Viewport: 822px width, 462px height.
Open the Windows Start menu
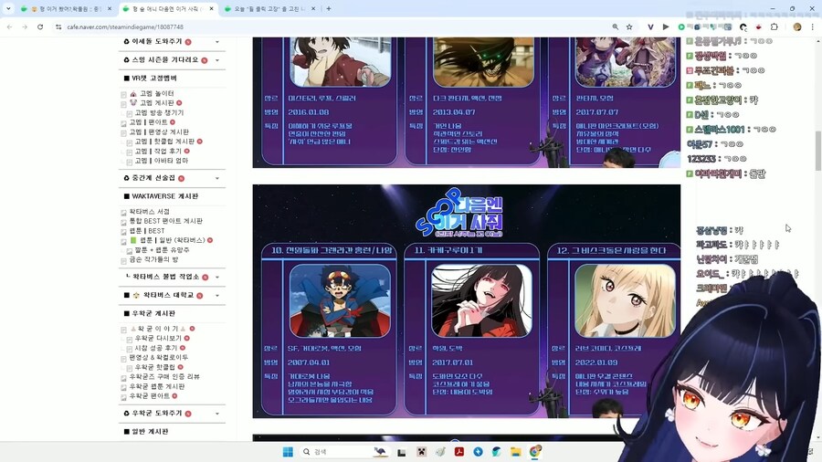point(288,452)
